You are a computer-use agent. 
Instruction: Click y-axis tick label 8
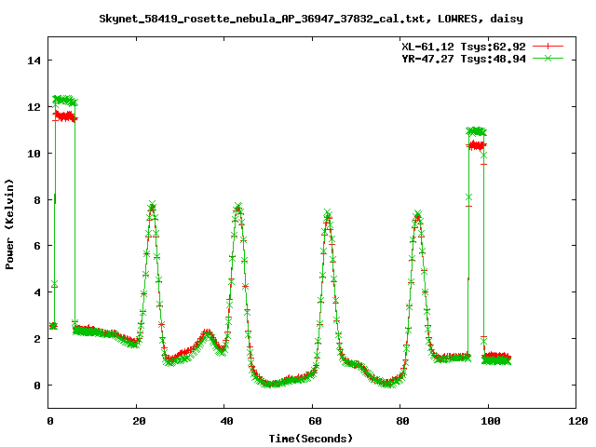pos(37,199)
